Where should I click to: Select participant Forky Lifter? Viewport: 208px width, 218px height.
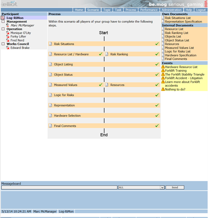(x=18, y=37)
